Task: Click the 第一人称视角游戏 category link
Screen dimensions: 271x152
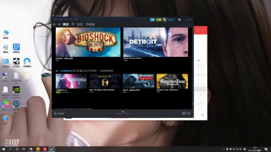Action: tap(64, 71)
